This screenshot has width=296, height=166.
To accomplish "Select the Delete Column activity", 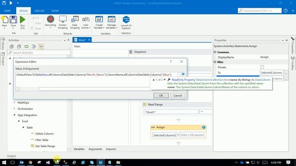I will pos(44,134).
